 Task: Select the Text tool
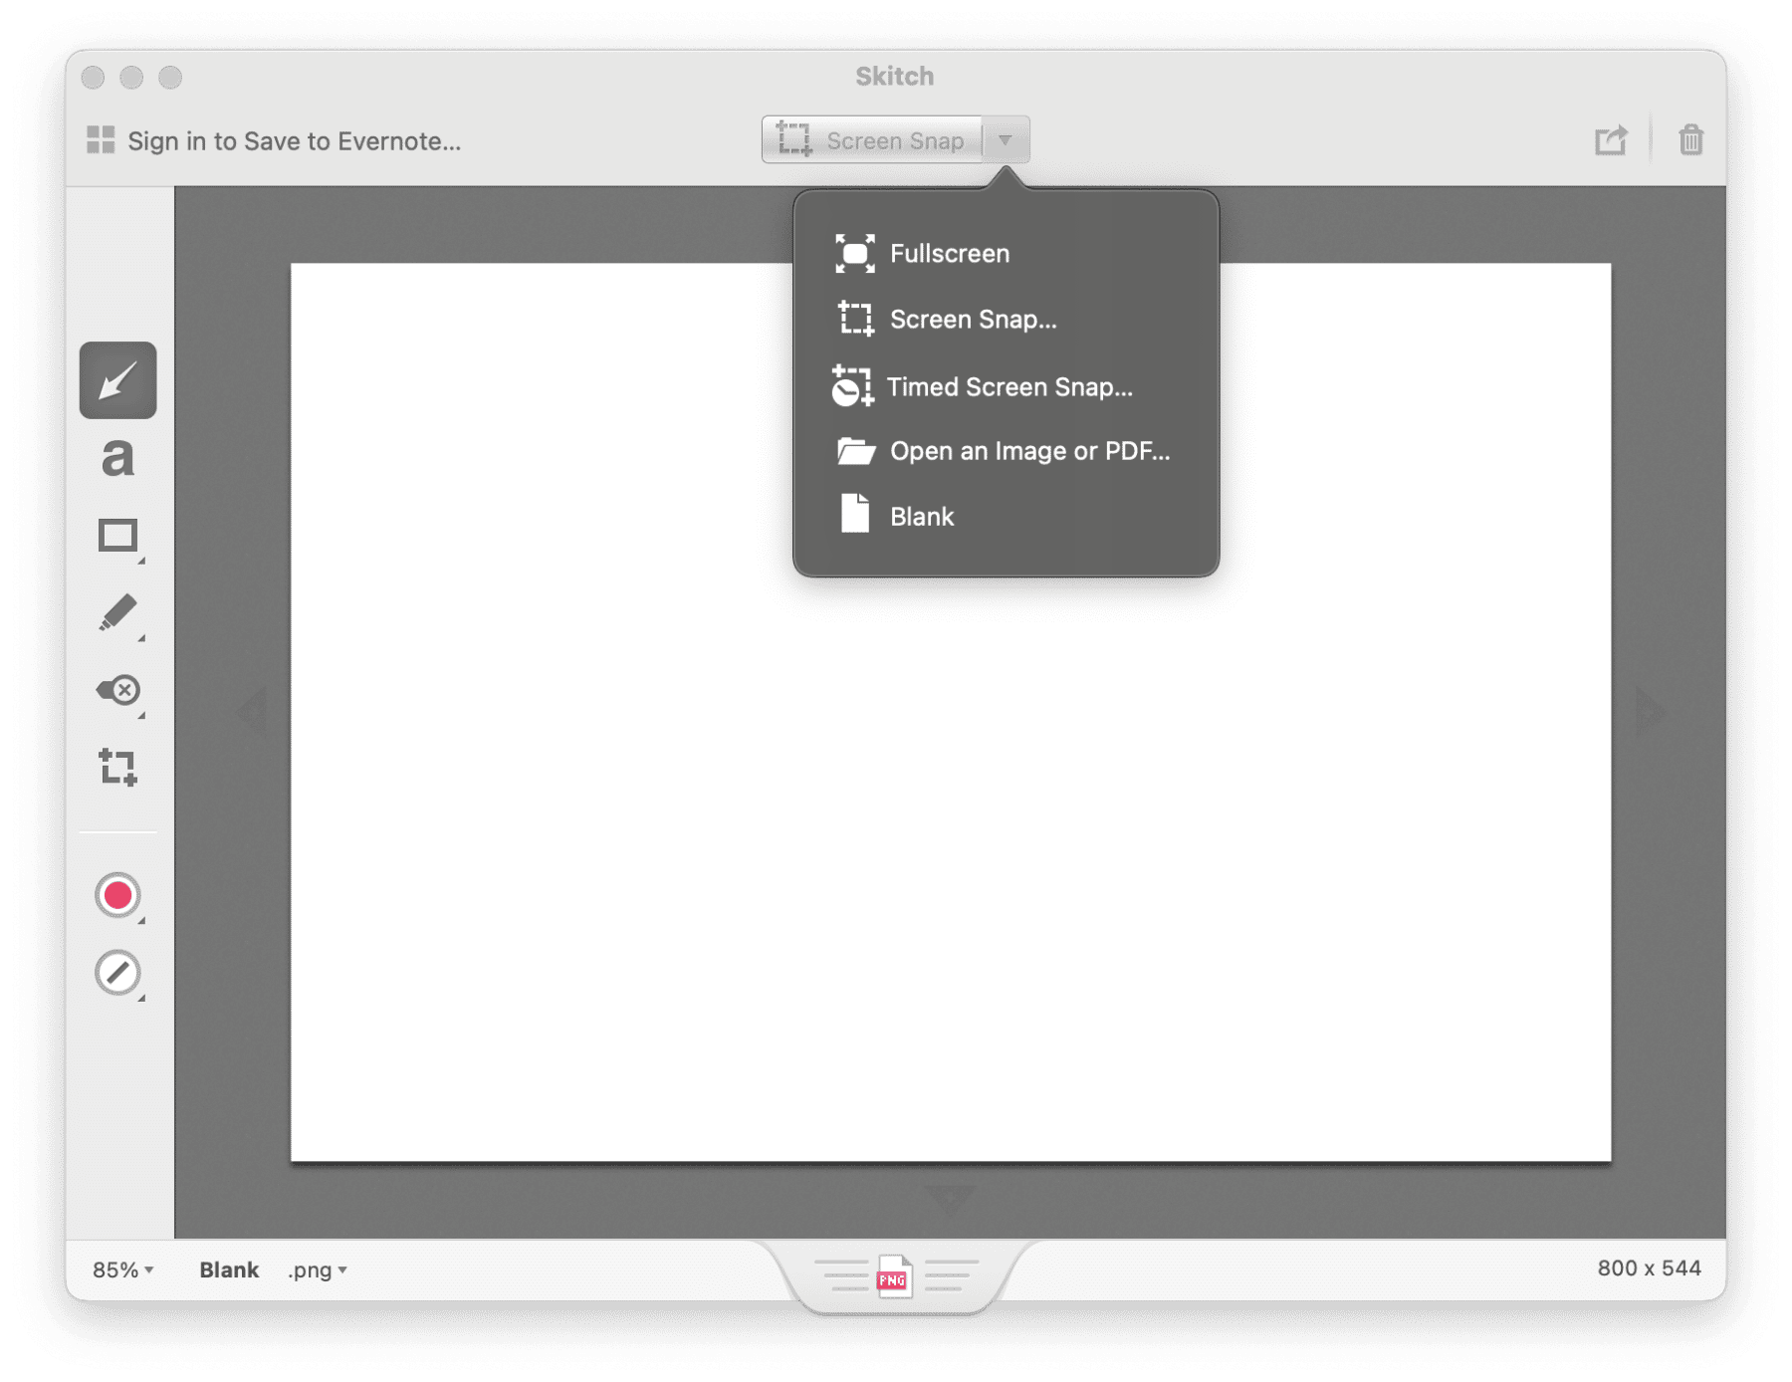(x=118, y=459)
